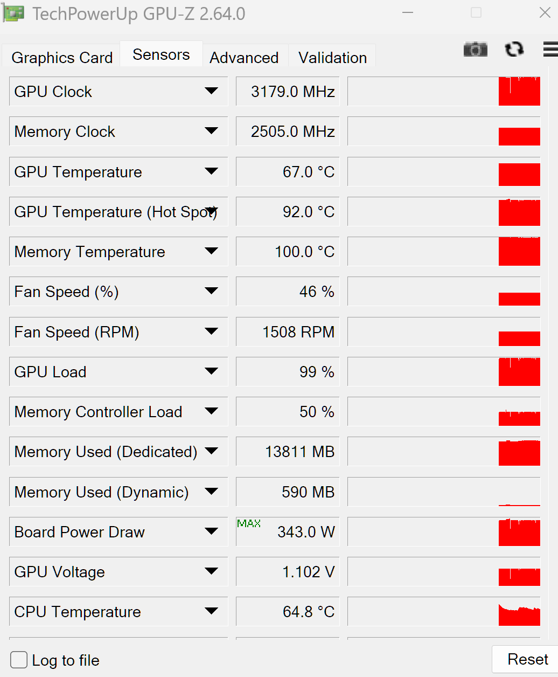This screenshot has width=558, height=677.
Task: Open the hamburger menu icon
Action: 550,49
